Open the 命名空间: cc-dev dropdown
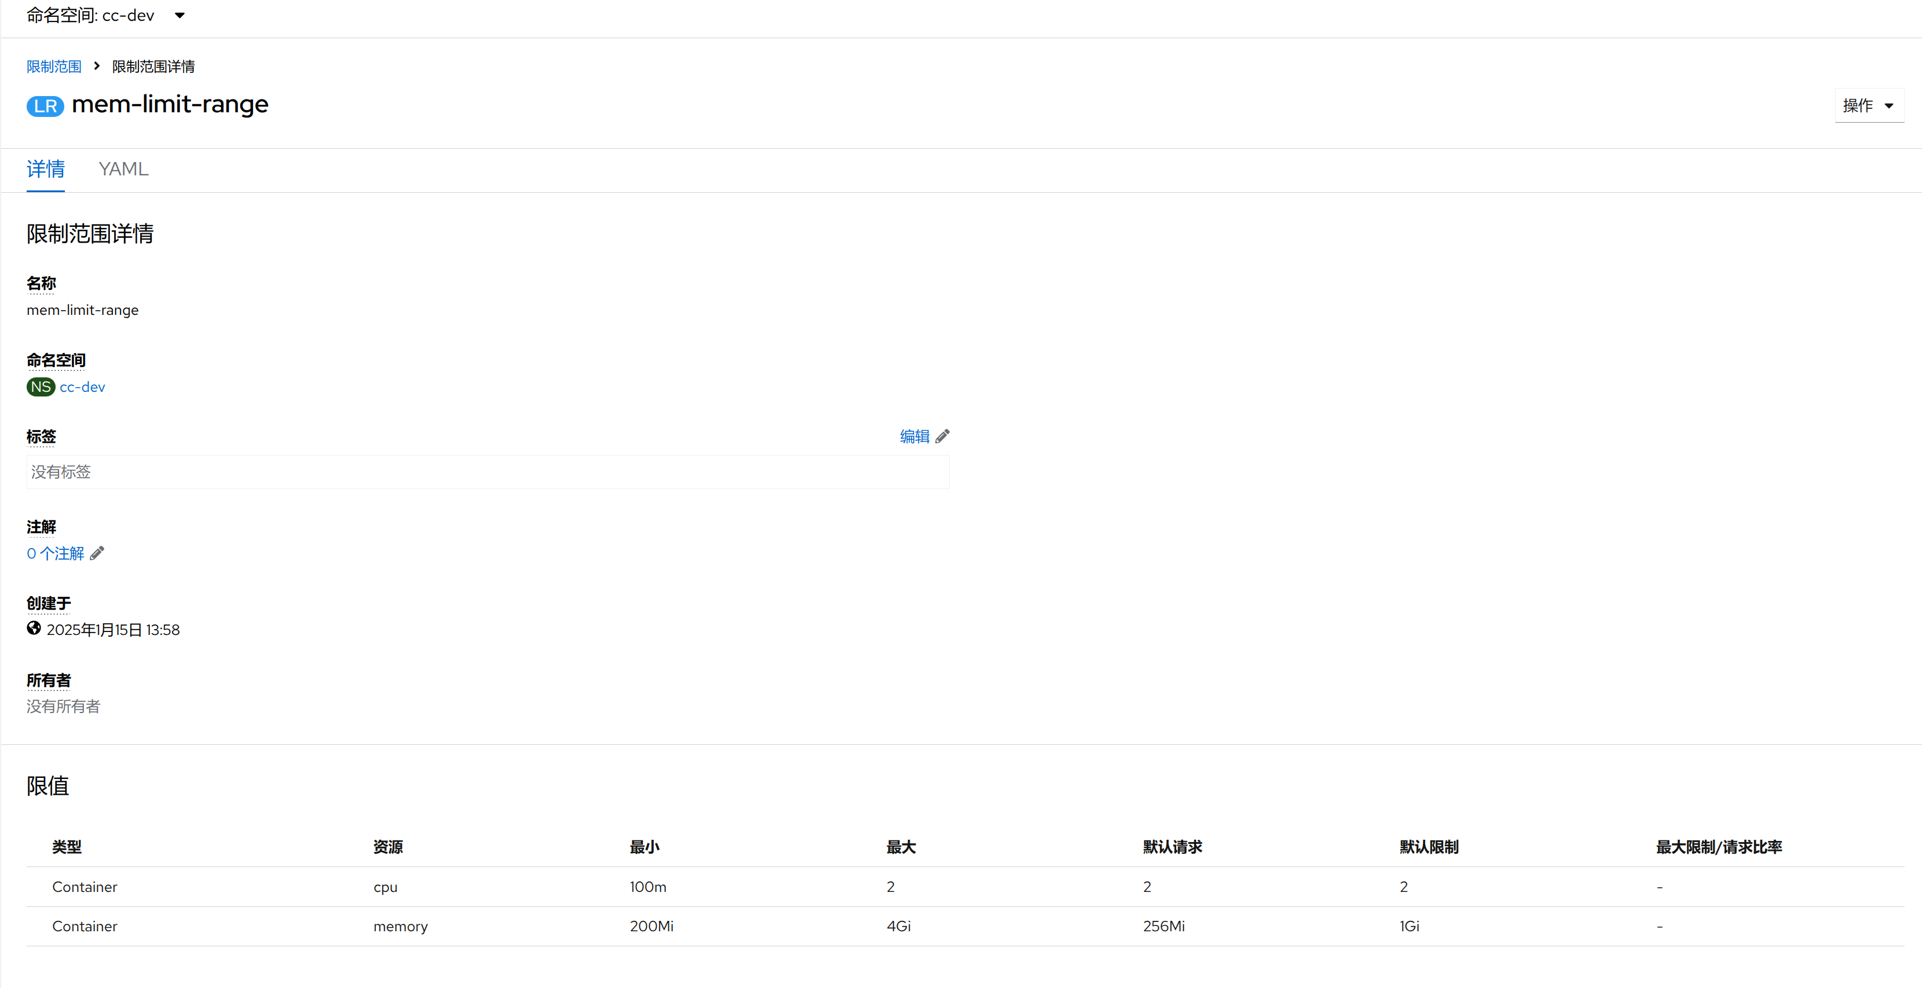Screen dimensions: 1922x988 click(105, 16)
